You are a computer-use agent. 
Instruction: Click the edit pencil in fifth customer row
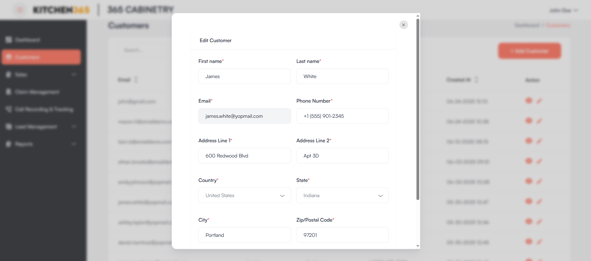tap(539, 181)
